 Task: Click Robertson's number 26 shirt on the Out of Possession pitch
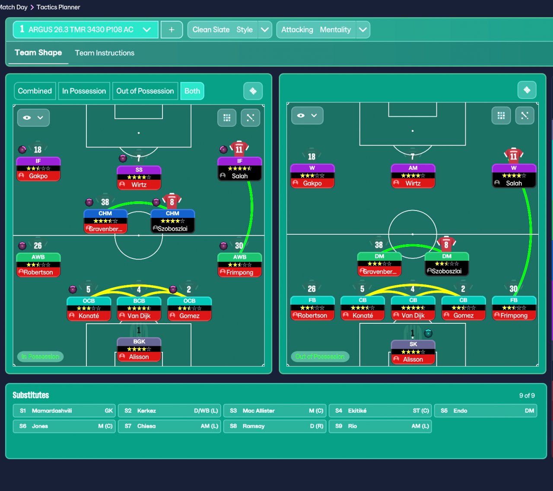click(x=311, y=288)
